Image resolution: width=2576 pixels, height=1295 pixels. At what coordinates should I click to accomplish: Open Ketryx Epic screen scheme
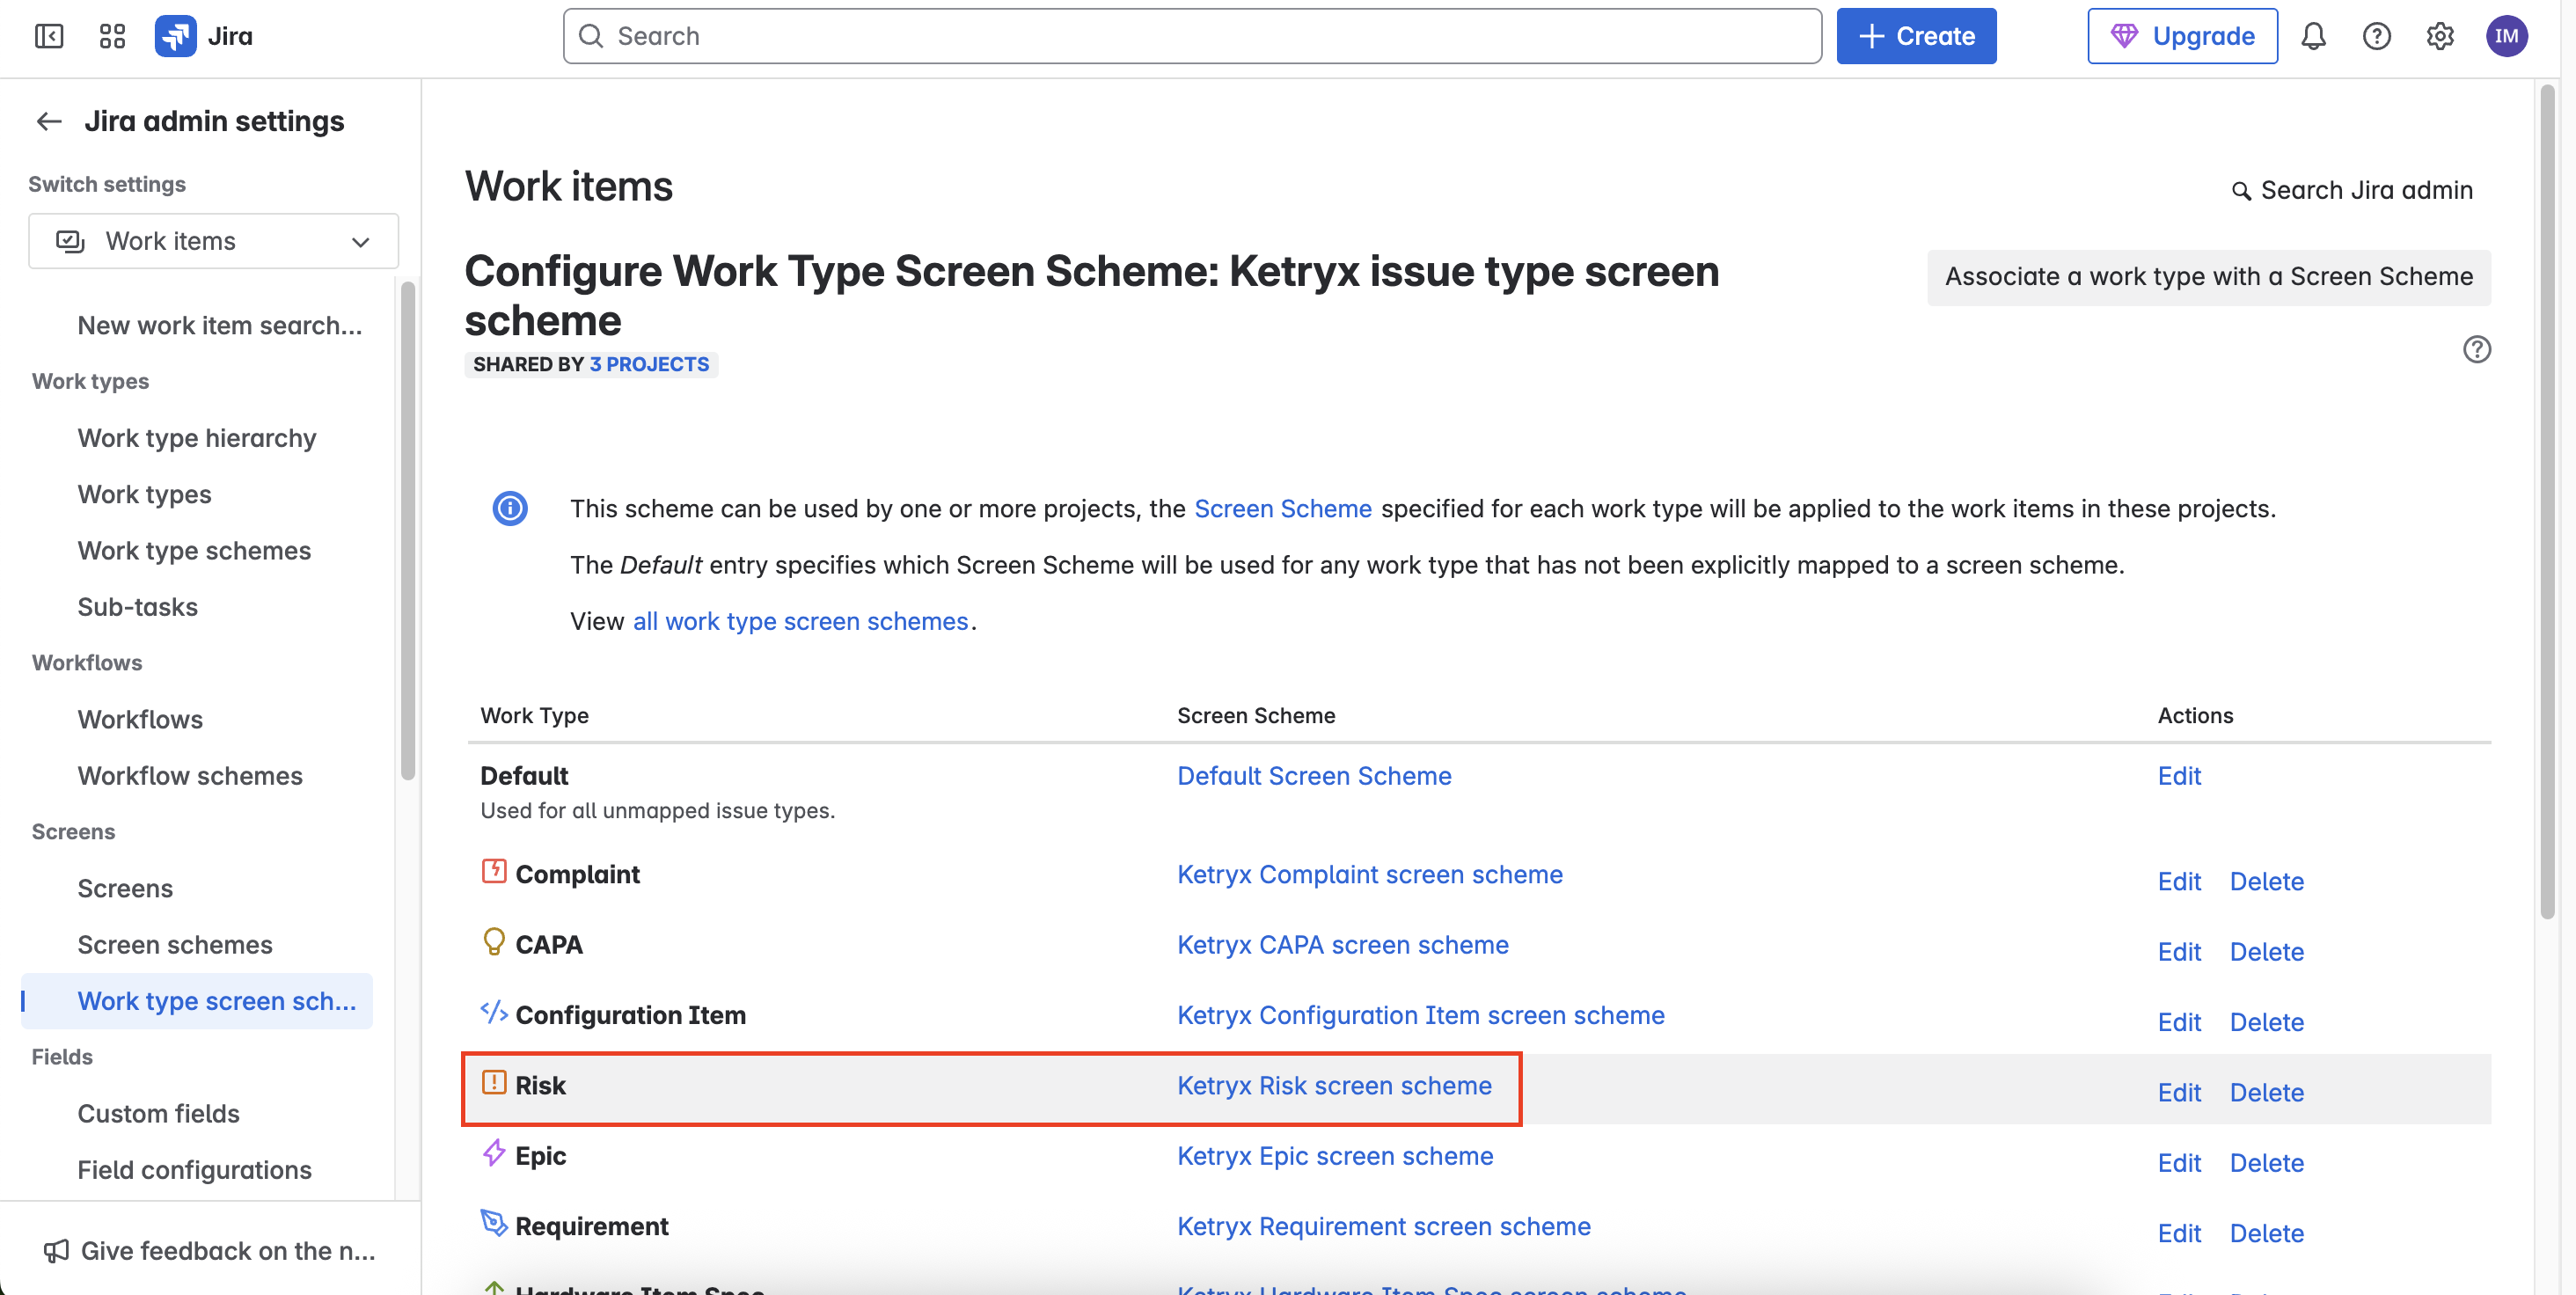click(1334, 1156)
